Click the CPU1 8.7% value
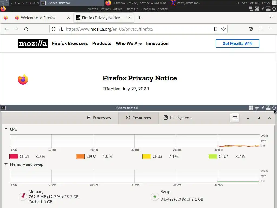277x208 pixels. 40,156
